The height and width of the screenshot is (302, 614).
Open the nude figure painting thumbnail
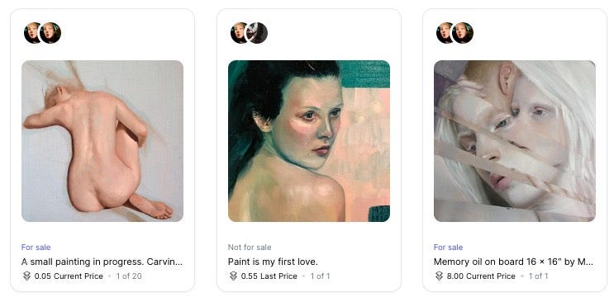[x=102, y=141]
